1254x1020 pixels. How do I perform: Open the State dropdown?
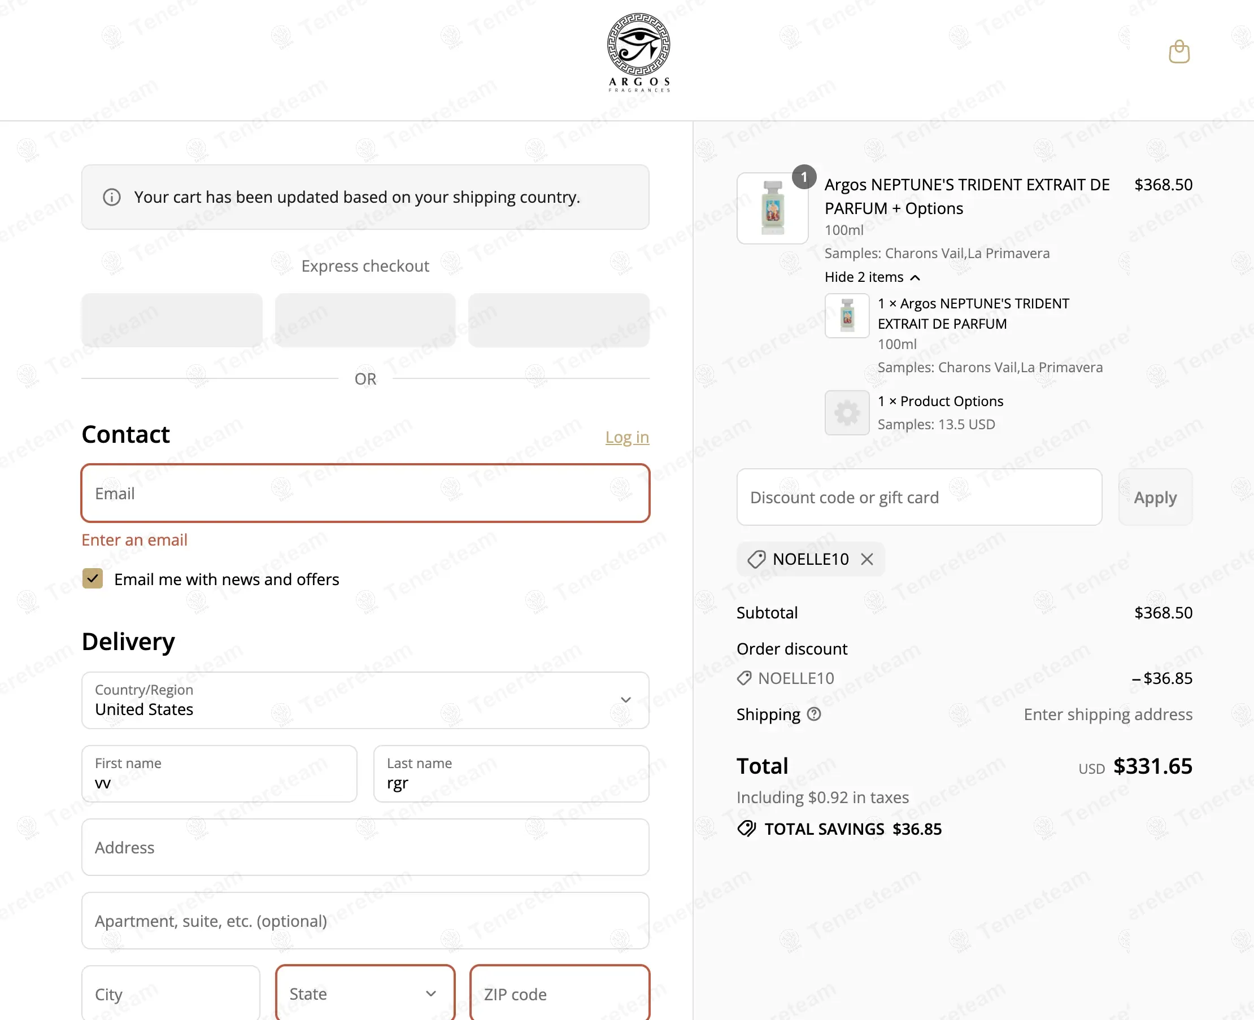(x=365, y=993)
